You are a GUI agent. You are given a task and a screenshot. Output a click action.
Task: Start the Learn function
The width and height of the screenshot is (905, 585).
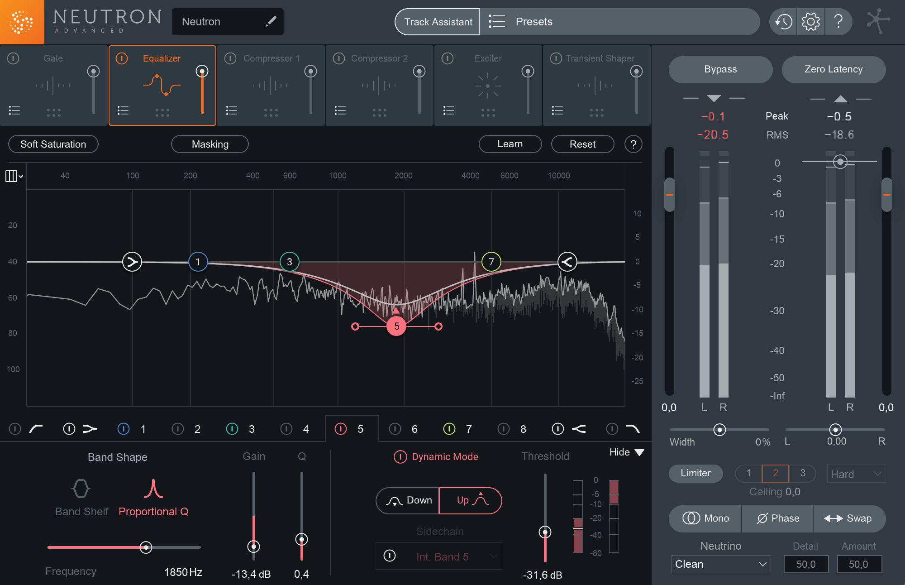pyautogui.click(x=510, y=144)
